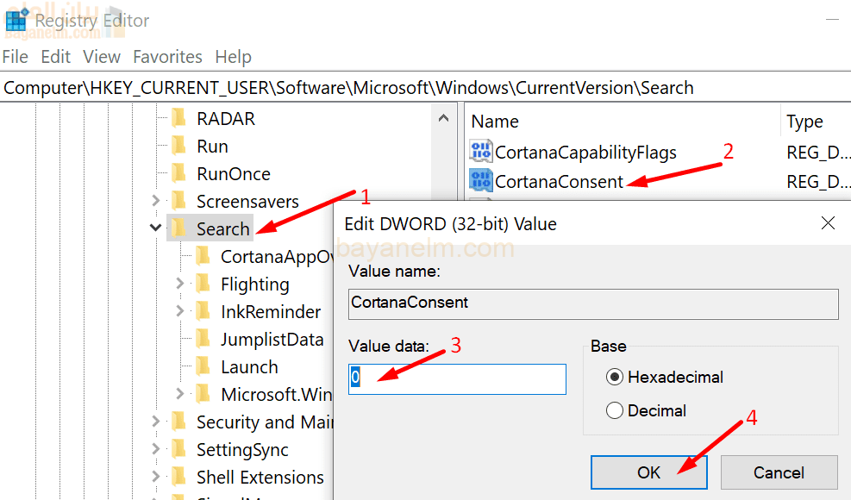Select the Hexadecimal base option
This screenshot has height=500, width=851.
[615, 377]
